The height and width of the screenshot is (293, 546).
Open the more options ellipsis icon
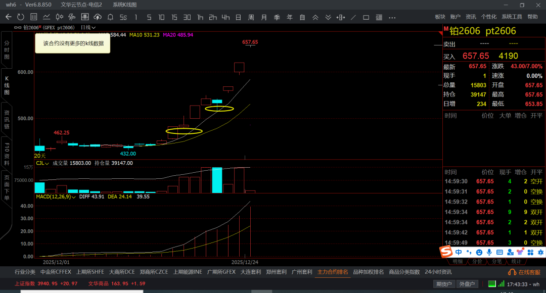(392, 17)
